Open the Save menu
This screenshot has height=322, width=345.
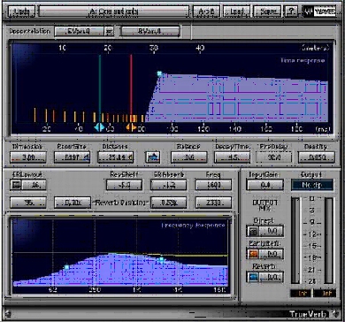click(x=266, y=11)
